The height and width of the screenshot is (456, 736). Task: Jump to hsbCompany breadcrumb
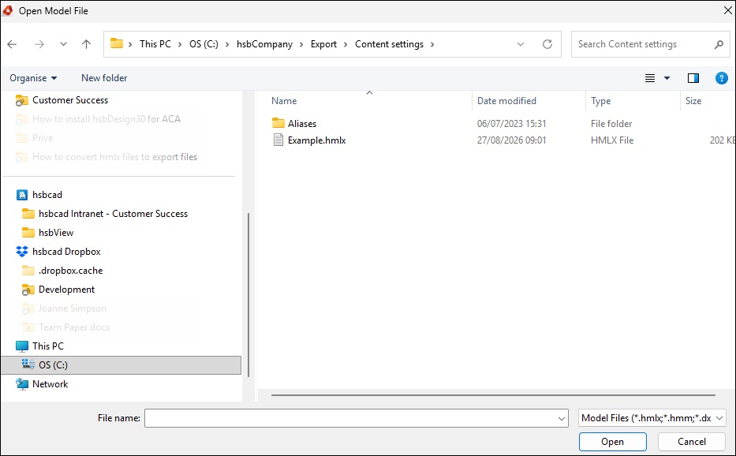(x=264, y=44)
